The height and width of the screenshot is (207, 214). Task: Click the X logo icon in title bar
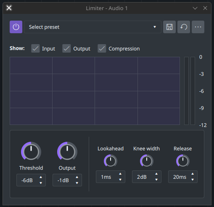tap(9, 8)
